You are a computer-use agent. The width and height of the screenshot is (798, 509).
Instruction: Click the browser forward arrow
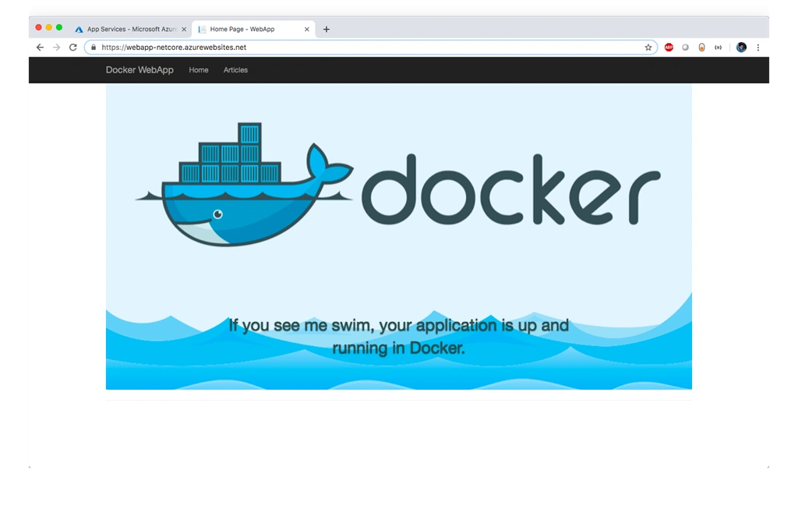[x=56, y=48]
